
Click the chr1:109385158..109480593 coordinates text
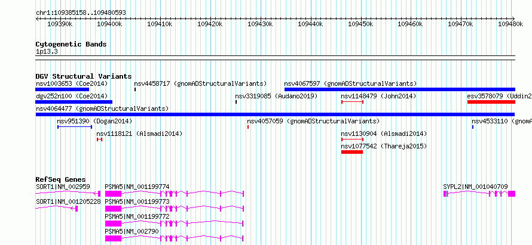[81, 13]
